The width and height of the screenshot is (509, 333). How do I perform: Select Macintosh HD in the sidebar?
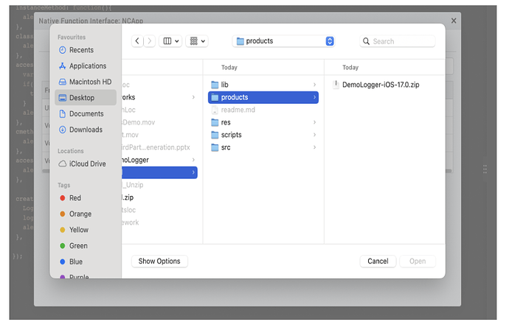(86, 82)
